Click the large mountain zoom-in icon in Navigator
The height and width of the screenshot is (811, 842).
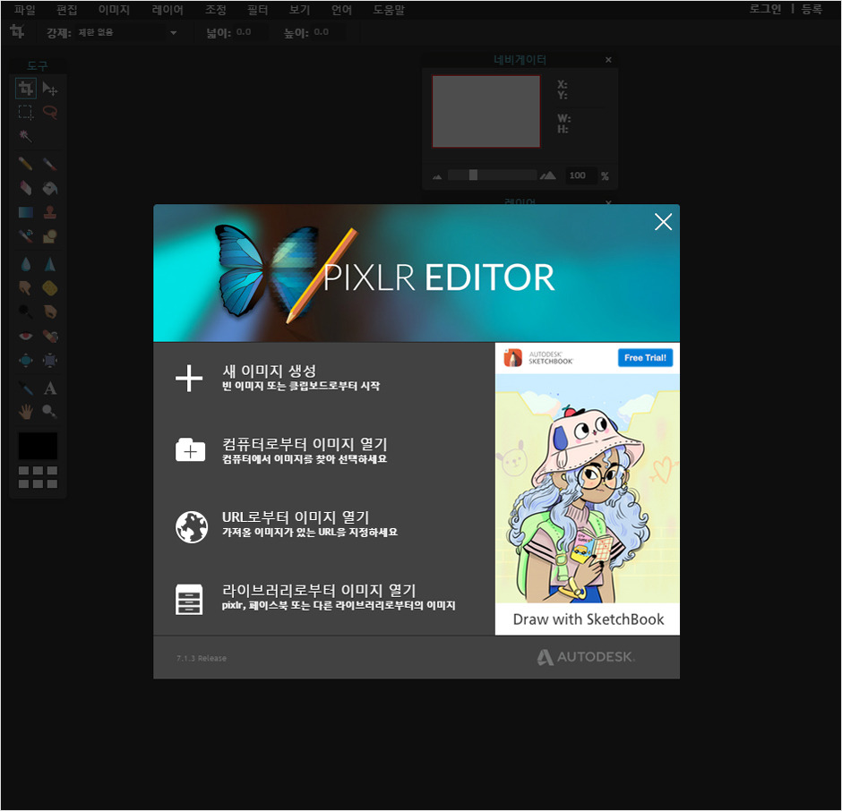[547, 175]
